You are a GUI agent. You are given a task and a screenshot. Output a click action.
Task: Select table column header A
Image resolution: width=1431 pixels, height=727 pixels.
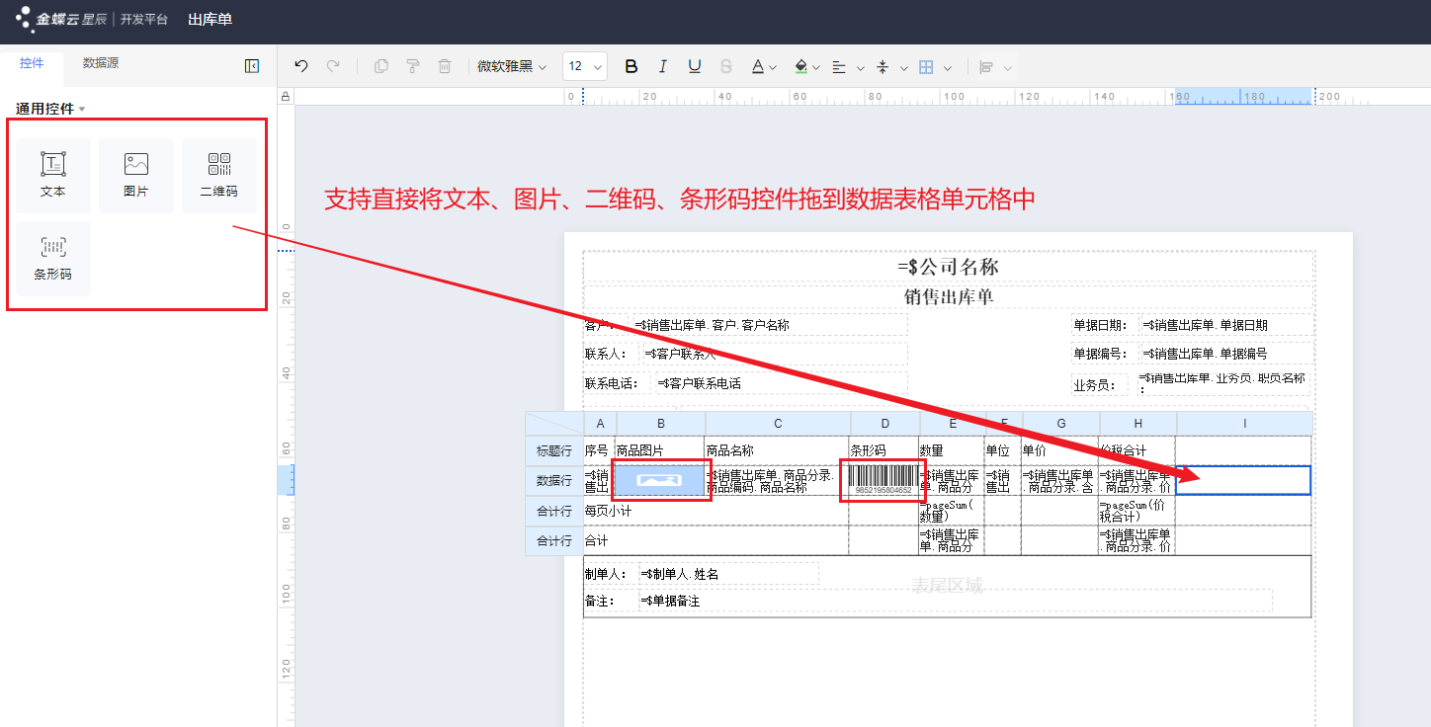600,424
